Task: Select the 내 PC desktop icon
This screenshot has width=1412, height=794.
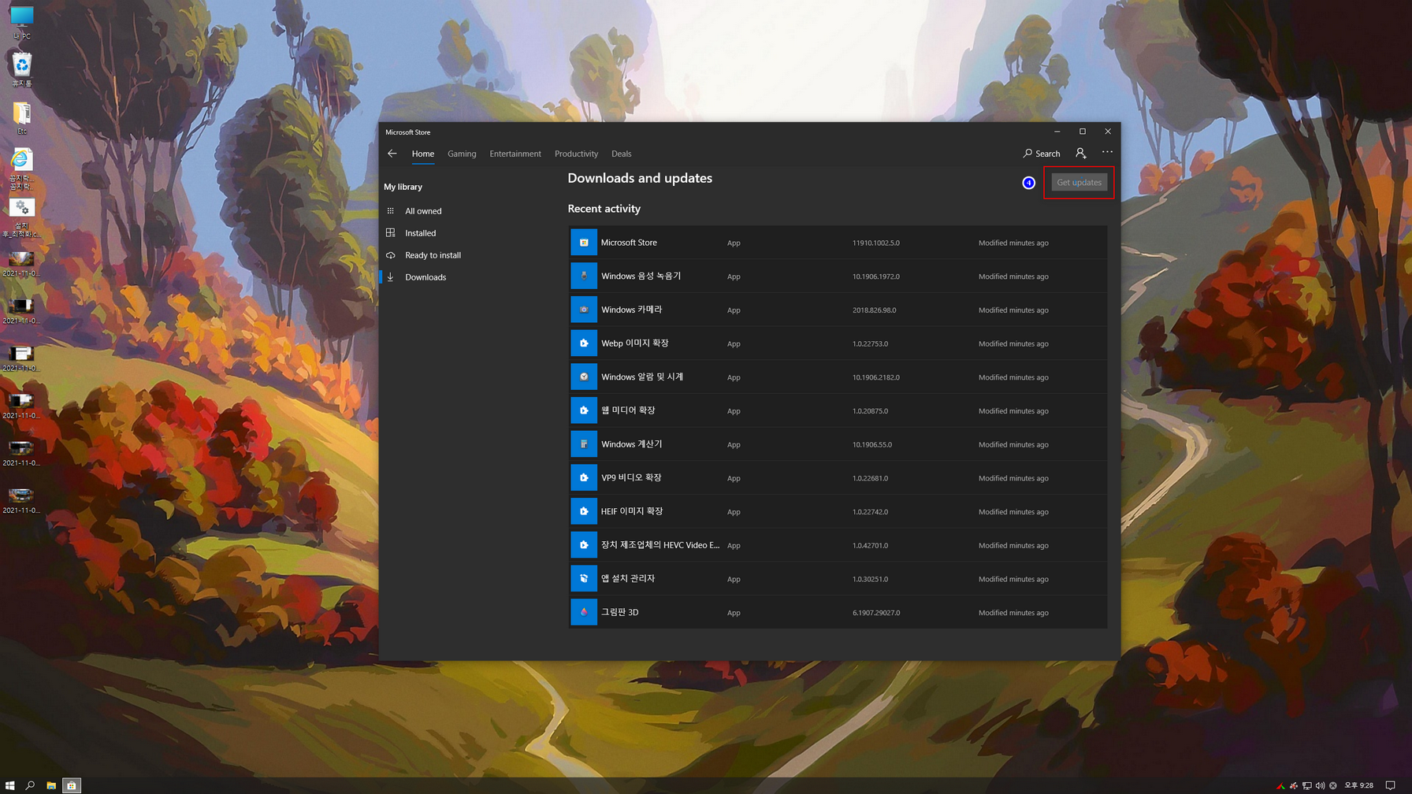Action: pos(21,23)
